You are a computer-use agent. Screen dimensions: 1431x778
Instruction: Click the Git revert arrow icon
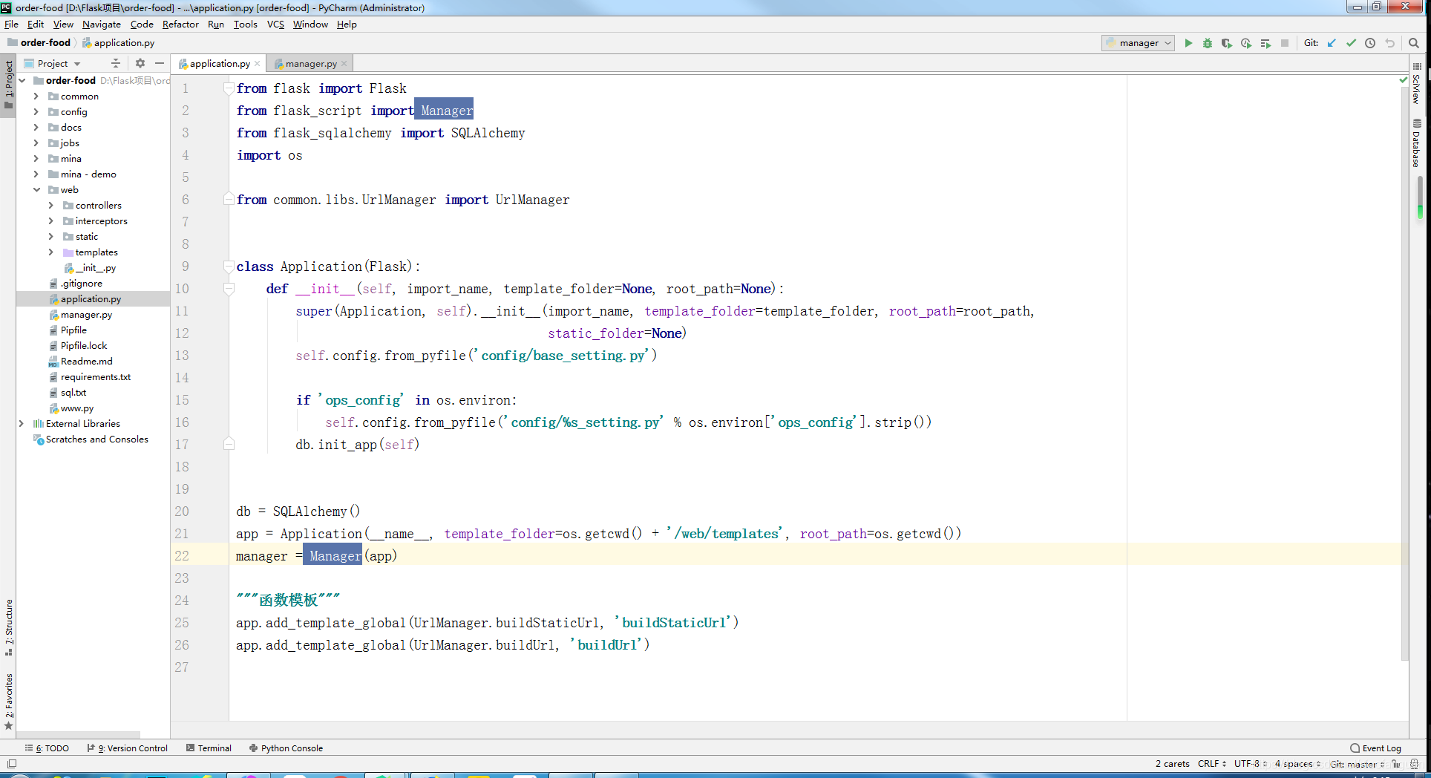[1389, 43]
